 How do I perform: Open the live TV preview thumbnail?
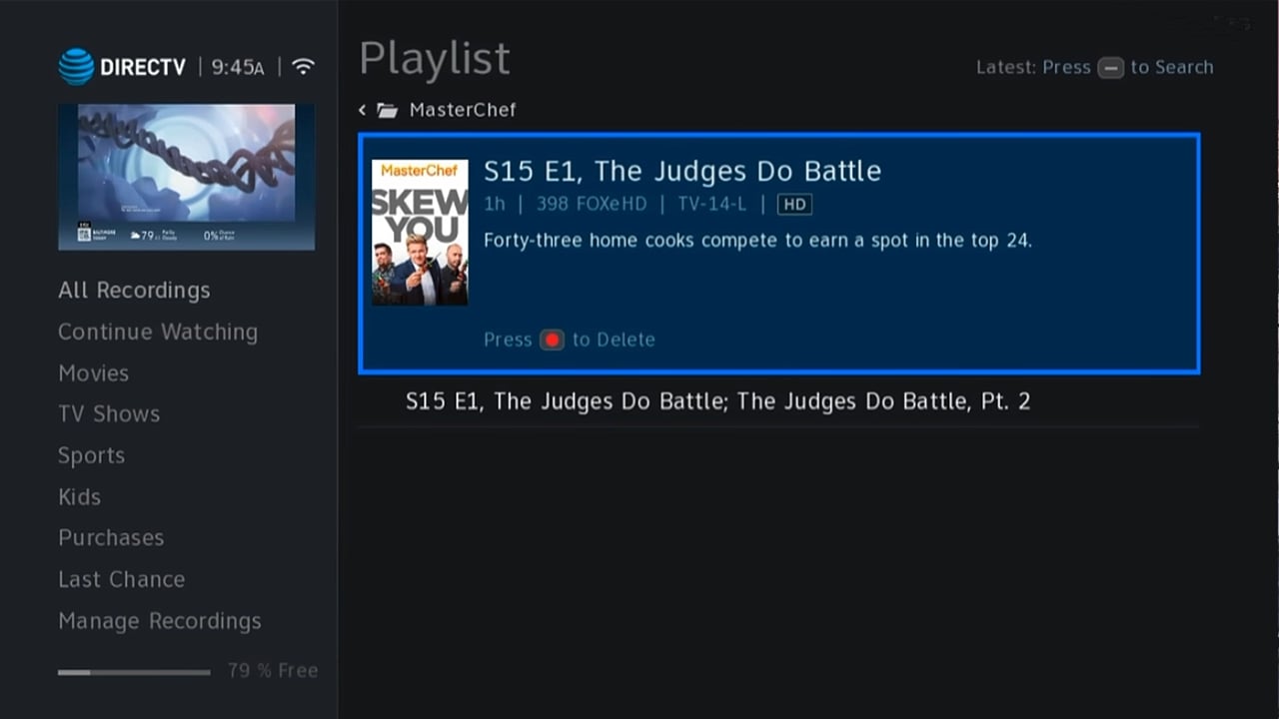click(x=186, y=177)
